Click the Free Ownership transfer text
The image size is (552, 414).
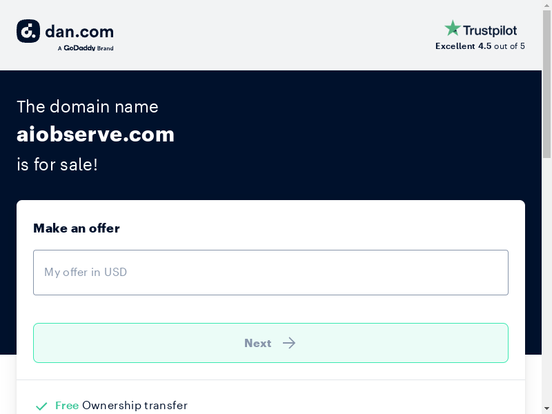point(121,406)
